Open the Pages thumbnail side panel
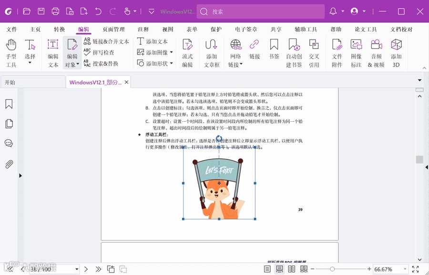This screenshot has height=275, width=429. coord(9,124)
